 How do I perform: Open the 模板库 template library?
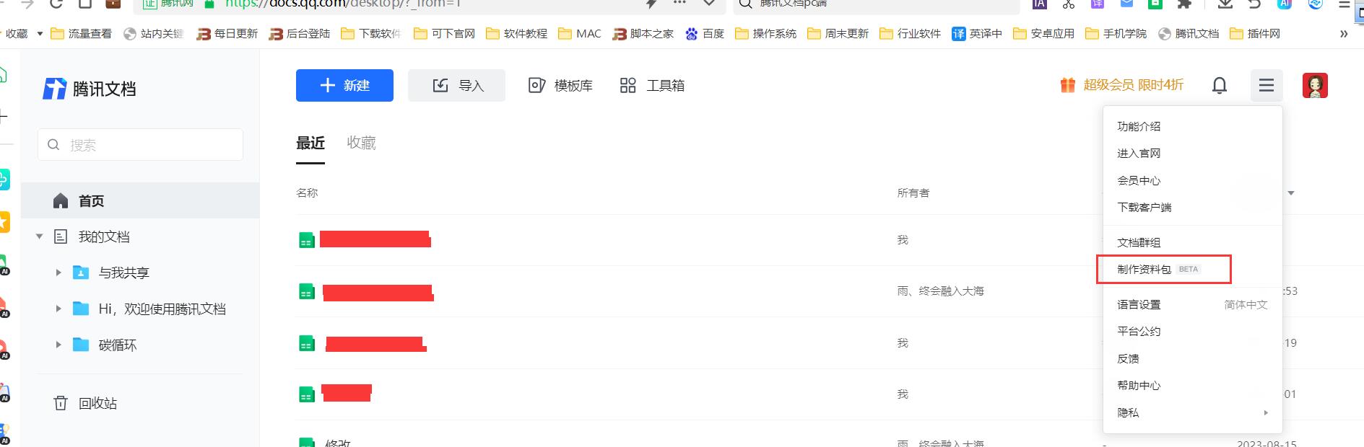pos(560,86)
